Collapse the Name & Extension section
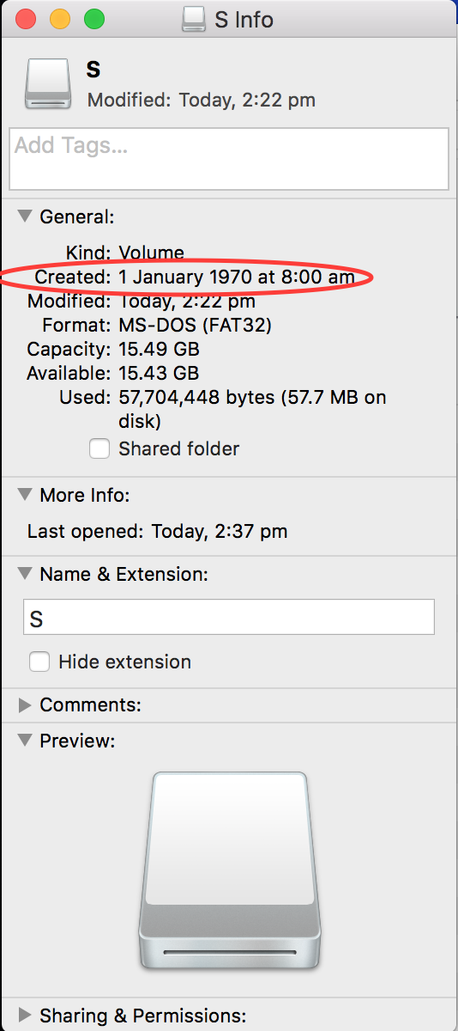The image size is (458, 1031). pyautogui.click(x=25, y=574)
